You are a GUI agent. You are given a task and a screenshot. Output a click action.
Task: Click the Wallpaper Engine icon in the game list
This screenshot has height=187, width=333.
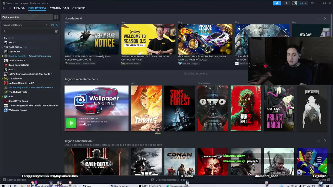[6, 110]
